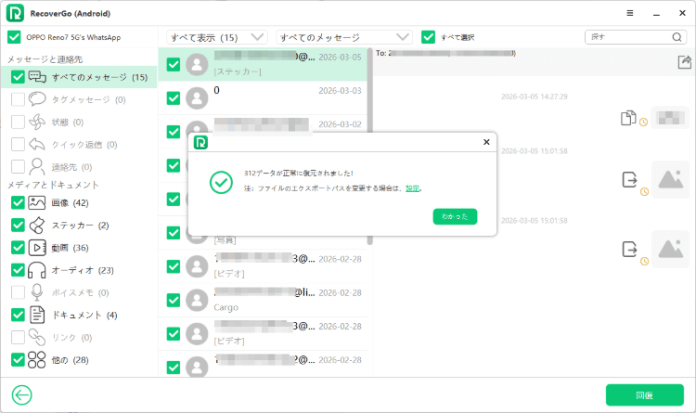Click the back arrow circle icon

[21, 394]
